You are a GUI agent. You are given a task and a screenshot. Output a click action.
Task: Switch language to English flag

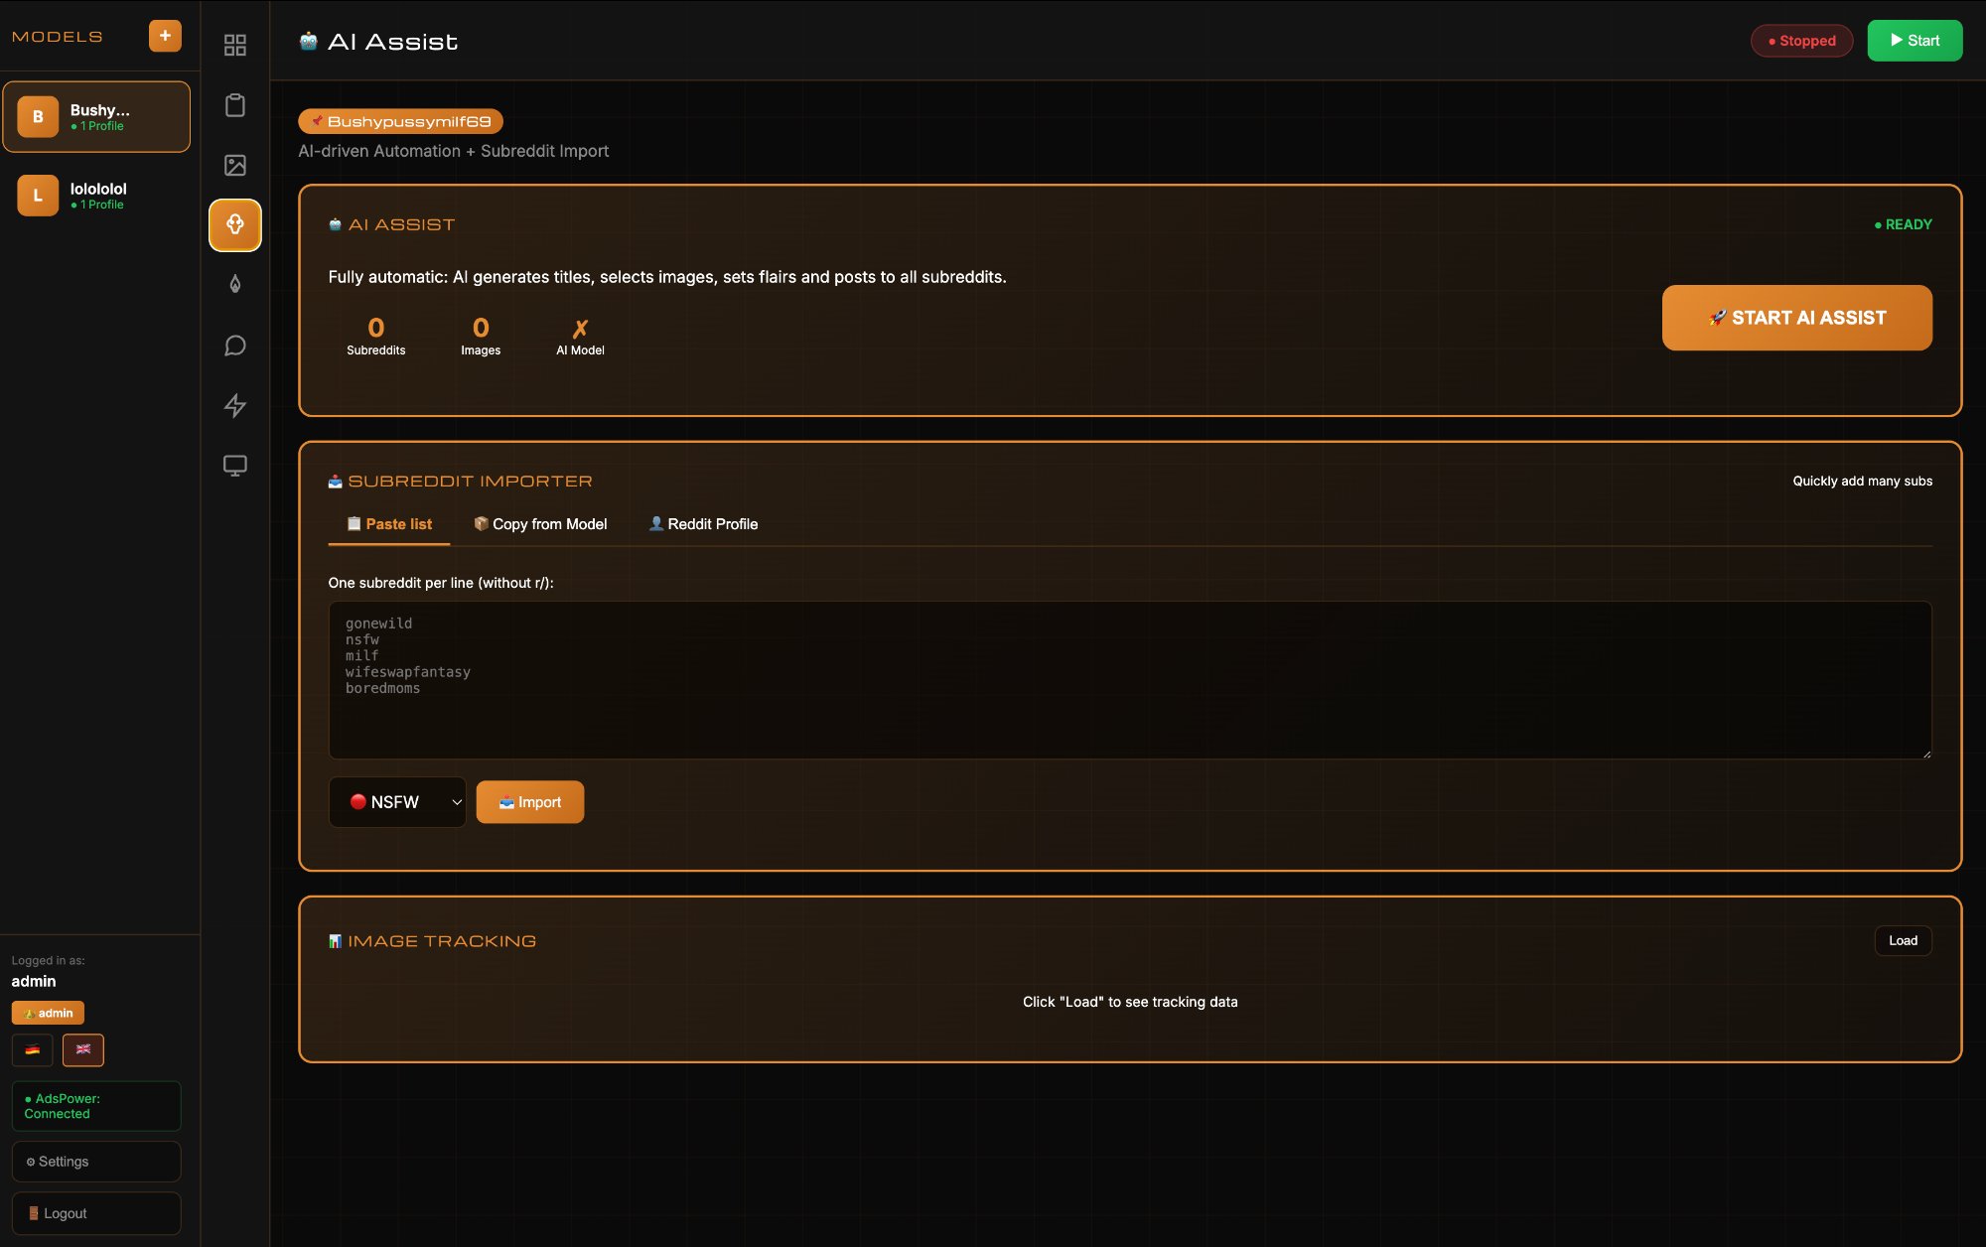pos(83,1049)
